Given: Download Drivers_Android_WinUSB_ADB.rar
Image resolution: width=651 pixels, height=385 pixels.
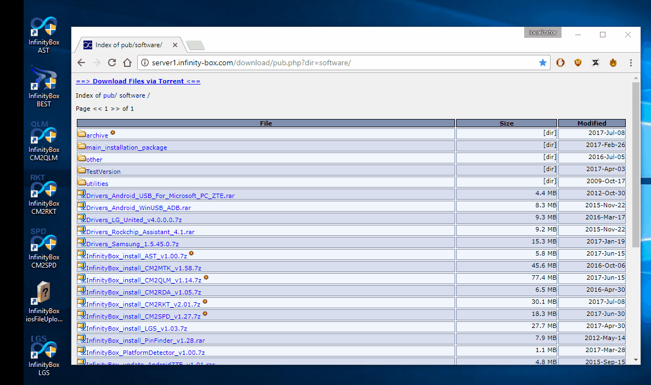Looking at the screenshot, I should 139,208.
